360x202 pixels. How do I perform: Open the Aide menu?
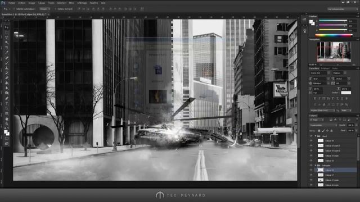pyautogui.click(x=103, y=3)
